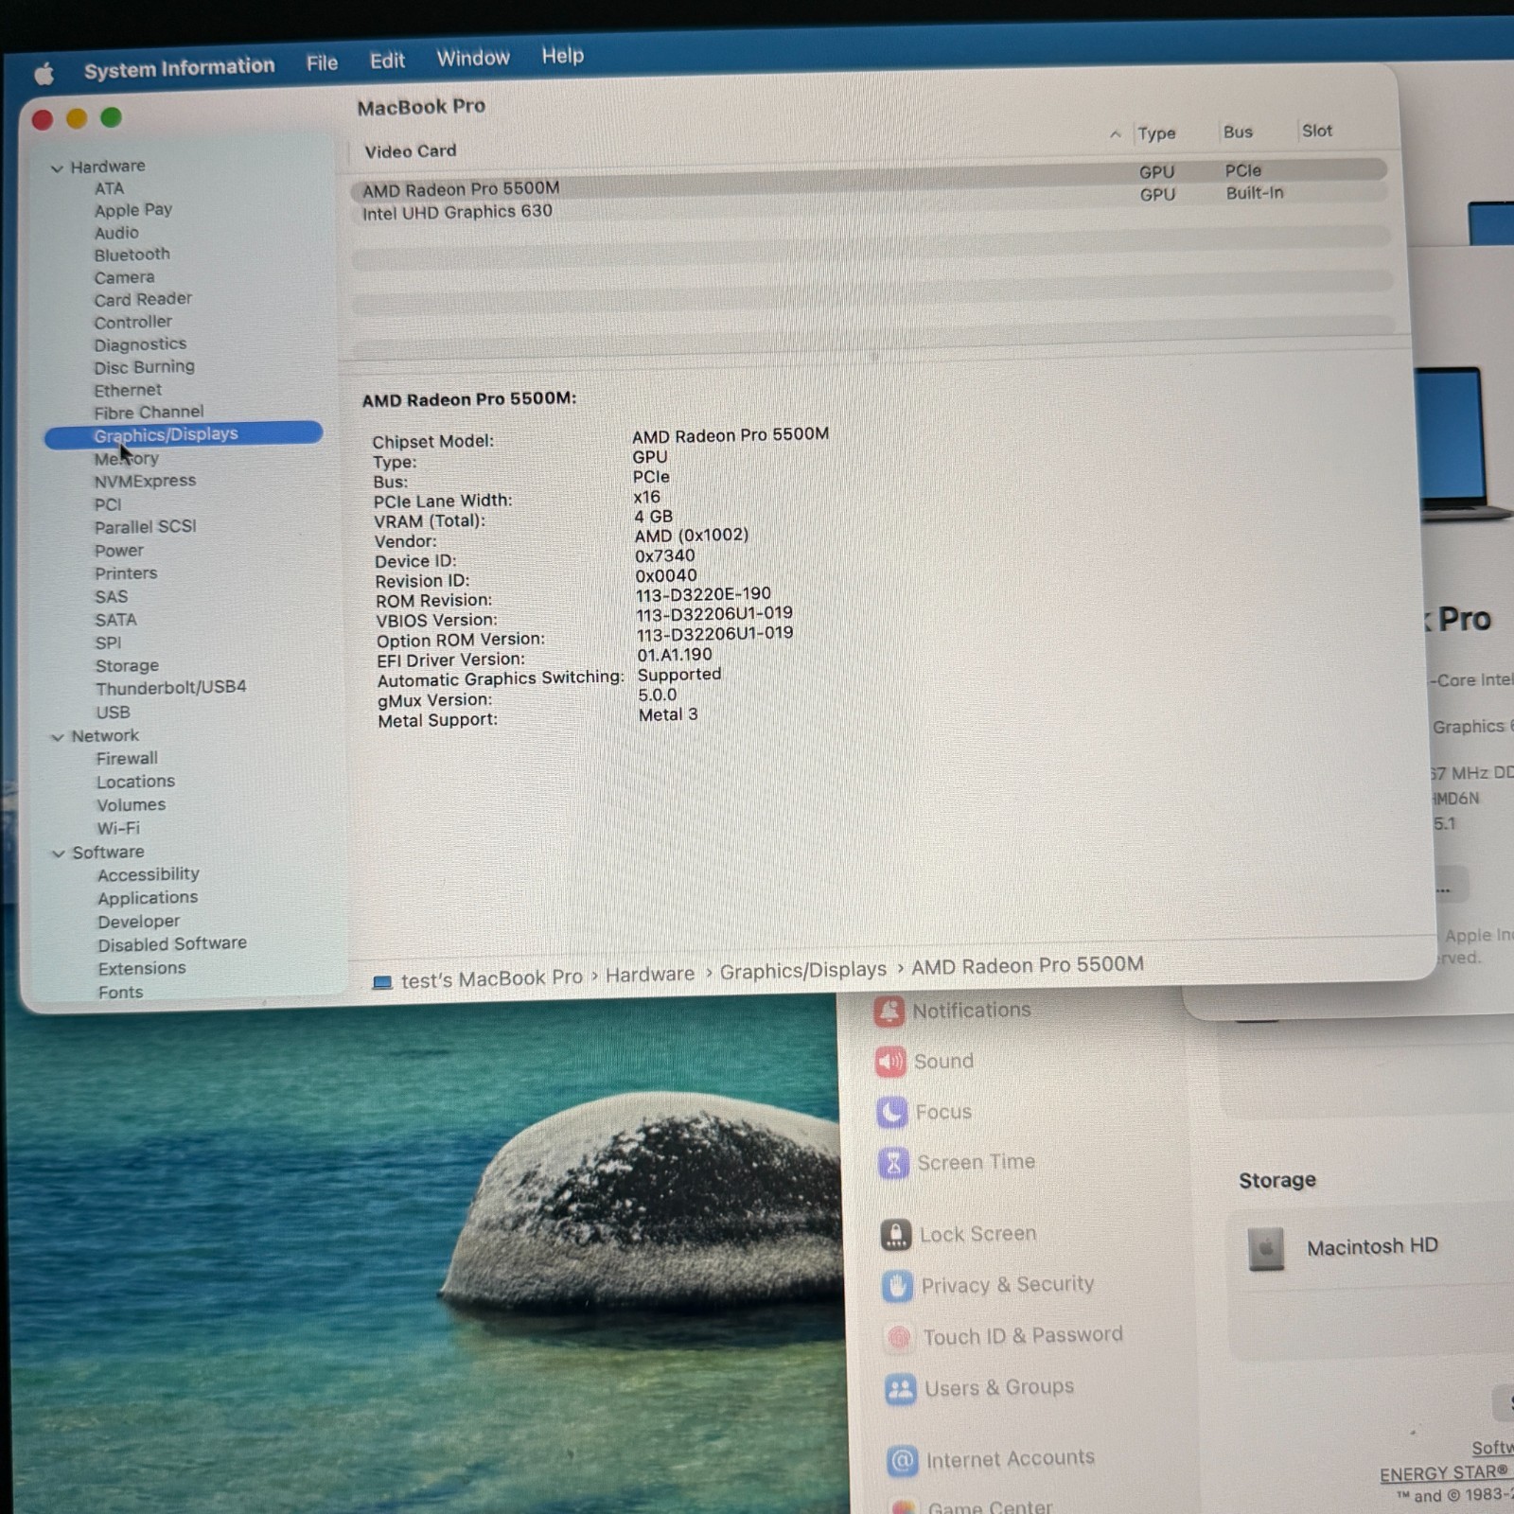Viewport: 1514px width, 1514px height.
Task: Open the System Information menu
Action: coord(179,68)
